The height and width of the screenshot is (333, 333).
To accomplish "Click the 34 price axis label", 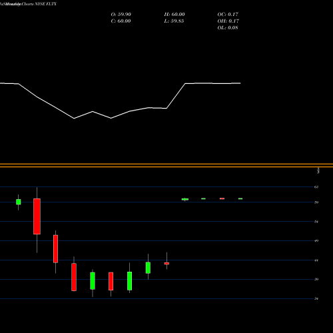I will click(x=316, y=298).
